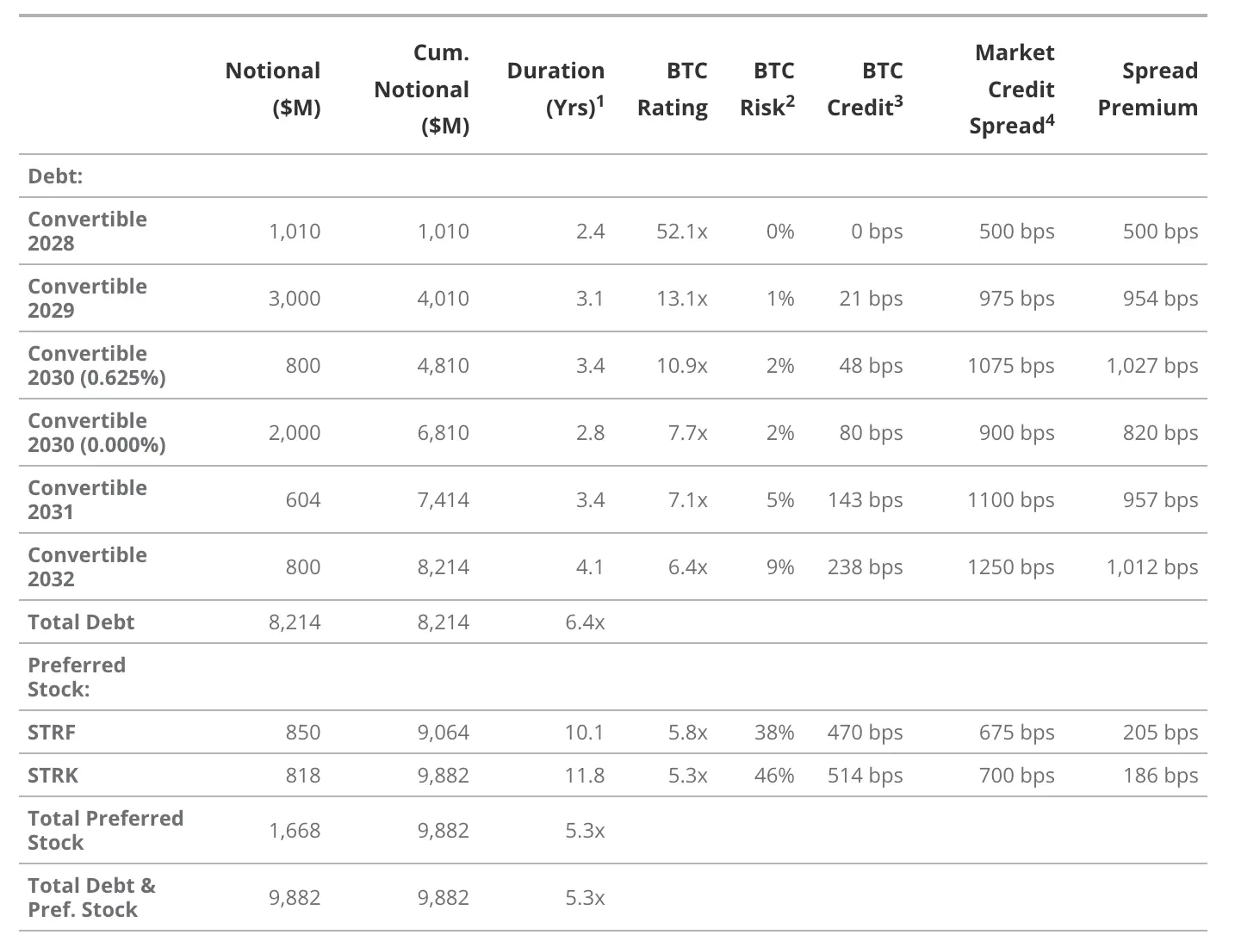Select the 1,027 bps Spread Premium cell
Image resolution: width=1235 pixels, height=947 pixels.
coord(1151,365)
